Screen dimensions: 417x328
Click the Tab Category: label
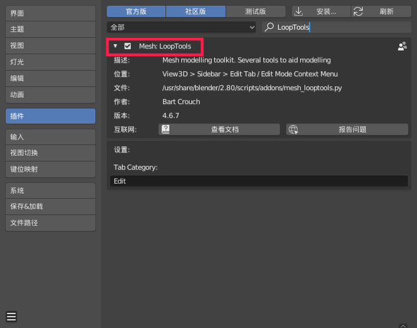(x=136, y=167)
